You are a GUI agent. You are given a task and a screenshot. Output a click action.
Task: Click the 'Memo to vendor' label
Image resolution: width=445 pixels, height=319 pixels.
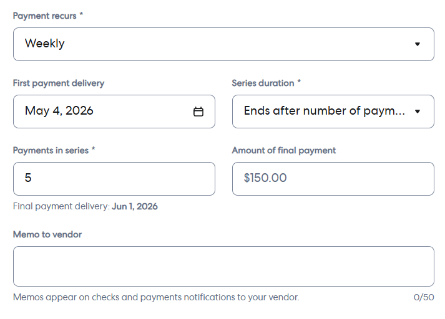click(x=47, y=234)
